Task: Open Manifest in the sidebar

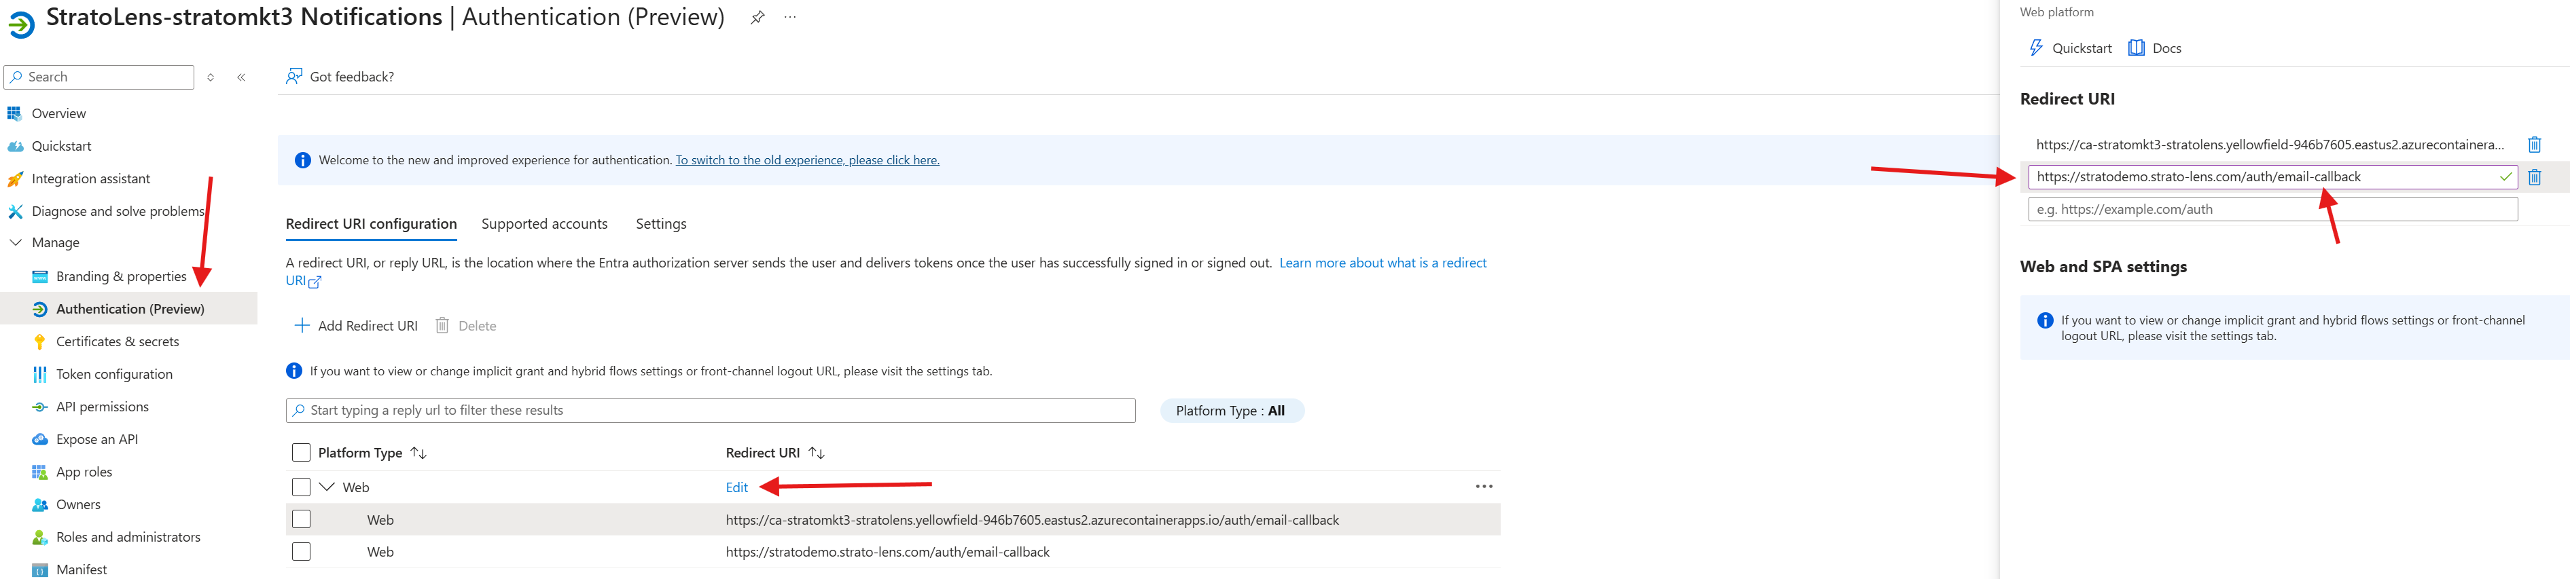Action: 81,569
